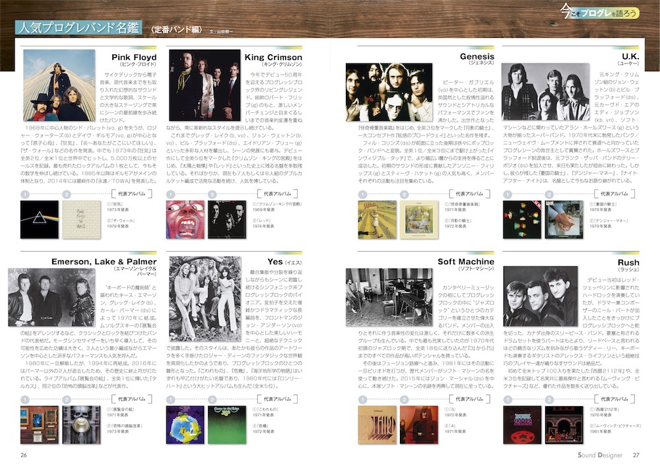
Task: Open the red screaming-face King Crimson cover
Action: [x=185, y=220]
